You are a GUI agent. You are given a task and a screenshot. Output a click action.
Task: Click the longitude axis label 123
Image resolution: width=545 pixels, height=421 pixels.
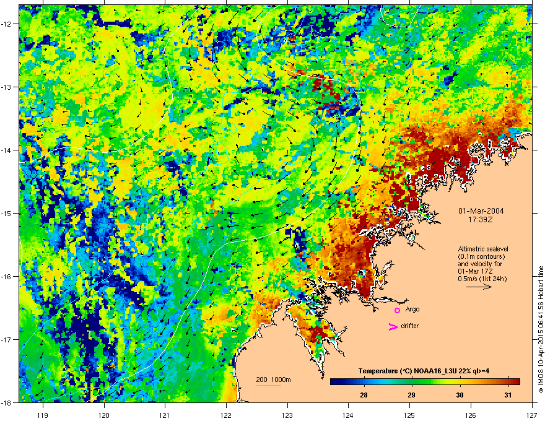pyautogui.click(x=287, y=415)
